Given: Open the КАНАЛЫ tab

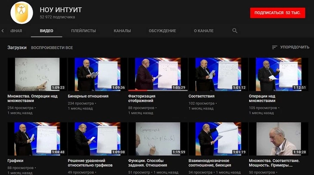Looking at the screenshot, I should point(122,31).
